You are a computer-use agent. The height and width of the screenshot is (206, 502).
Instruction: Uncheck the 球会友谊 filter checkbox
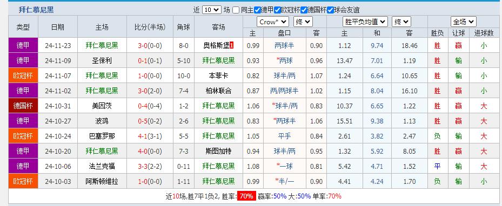[330, 10]
